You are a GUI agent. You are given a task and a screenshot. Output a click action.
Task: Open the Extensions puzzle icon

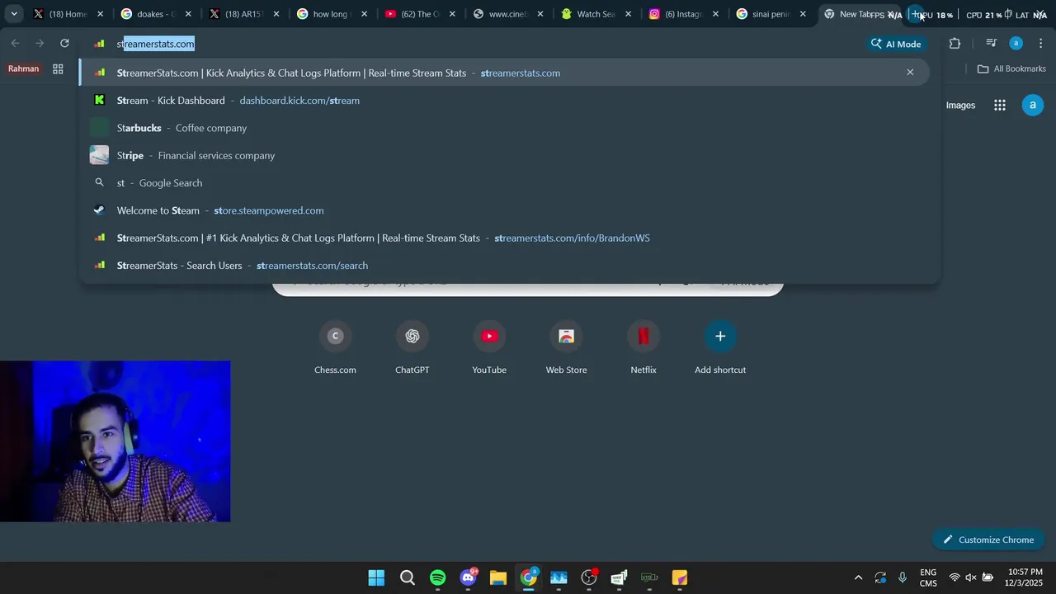click(955, 44)
